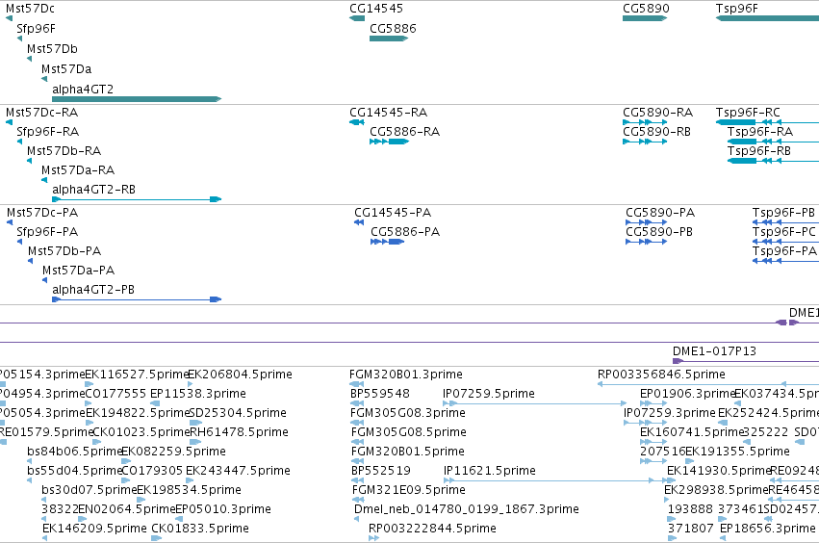Click the Mst57Da gene label
The image size is (819, 543).
(x=66, y=69)
